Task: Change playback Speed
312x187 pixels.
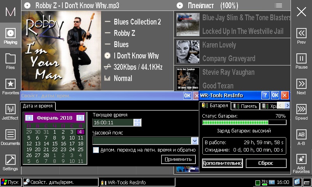Action: [301, 112]
